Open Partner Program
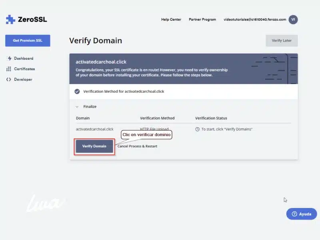This screenshot has width=320, height=240. click(x=202, y=19)
